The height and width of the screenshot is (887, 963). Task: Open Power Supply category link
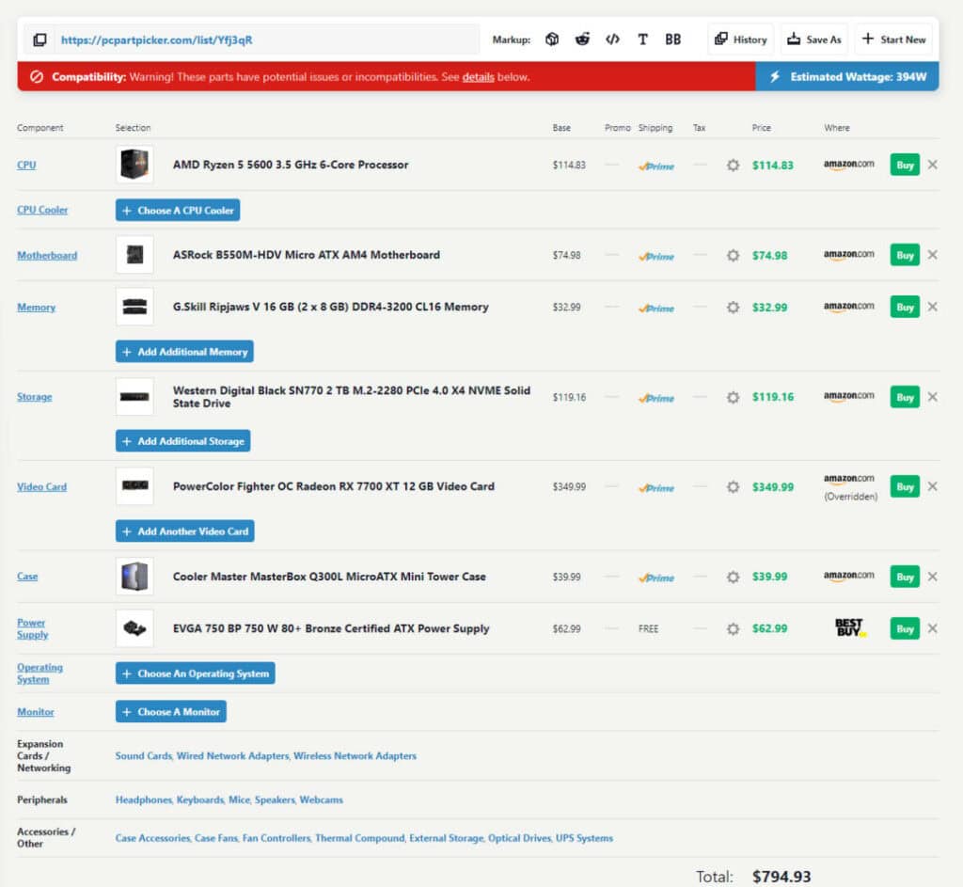(x=33, y=628)
